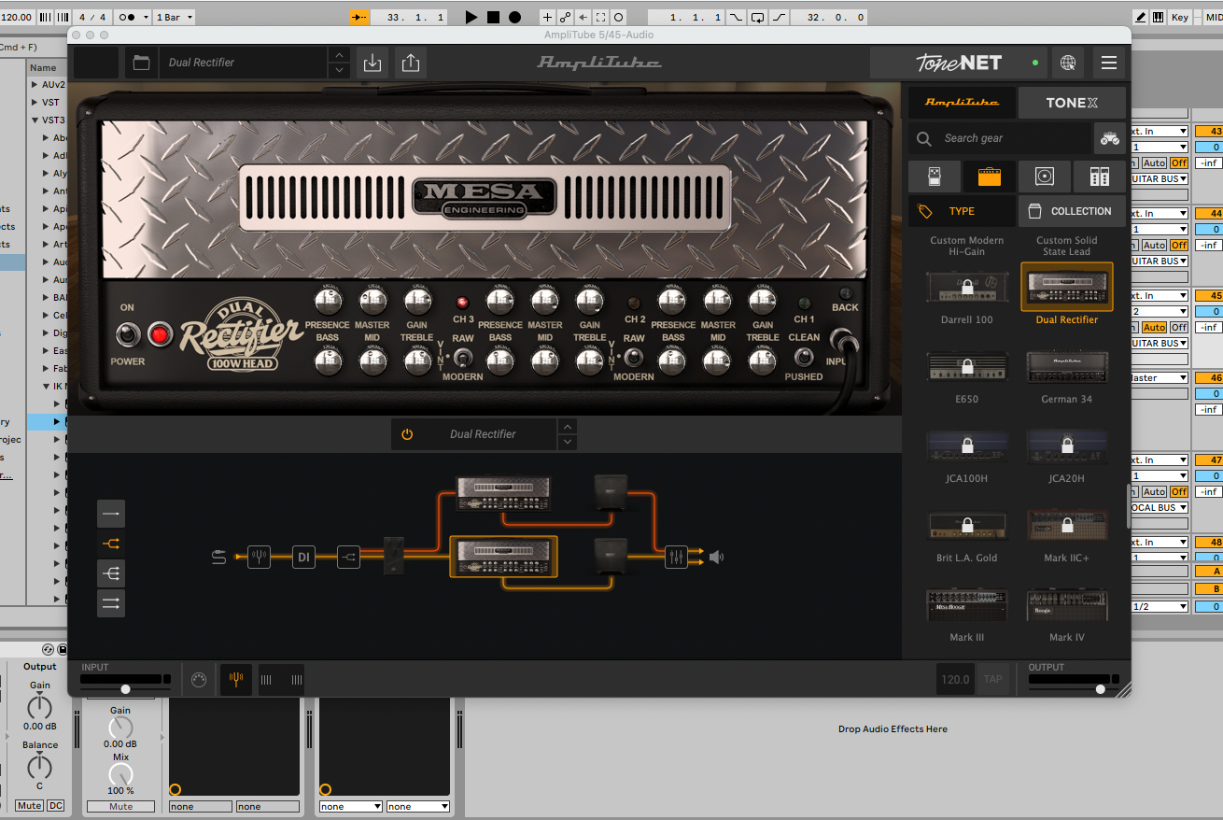
Task: Select the cabinet speaker gear category icon
Action: click(x=1045, y=176)
